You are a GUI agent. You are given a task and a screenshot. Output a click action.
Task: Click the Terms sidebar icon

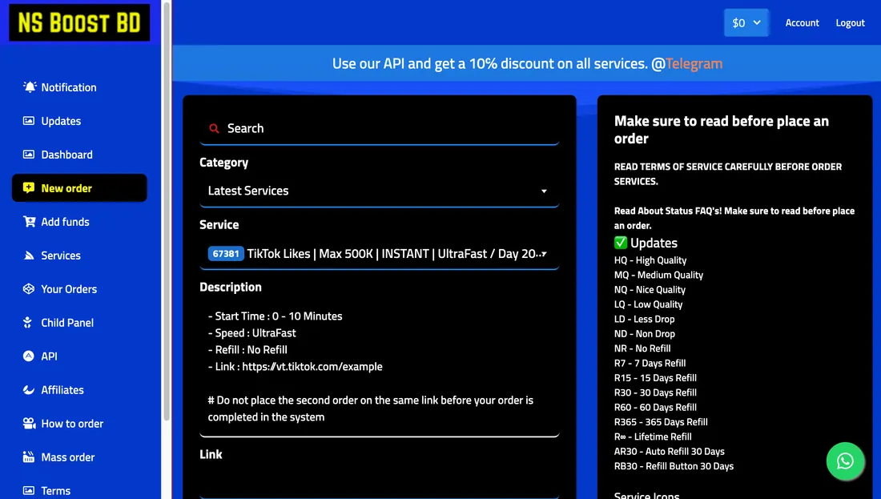click(x=29, y=490)
